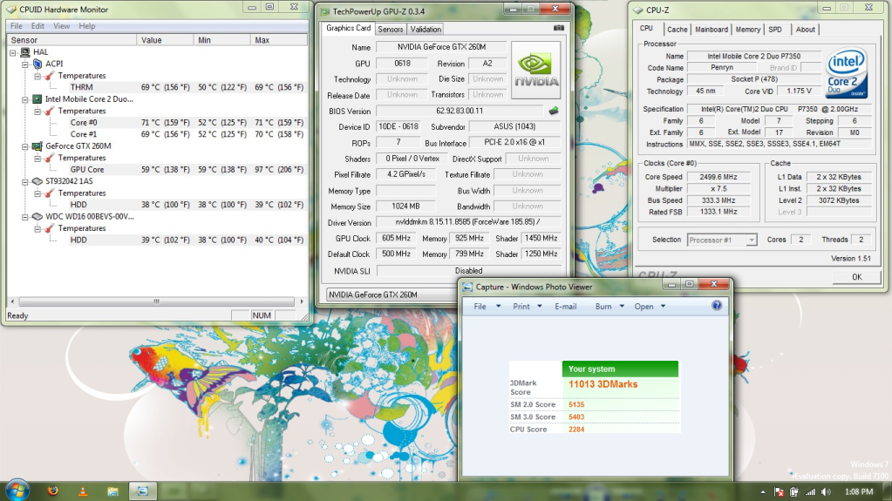Click the BIOS Version save chip icon
Image resolution: width=892 pixels, height=501 pixels.
coord(553,111)
